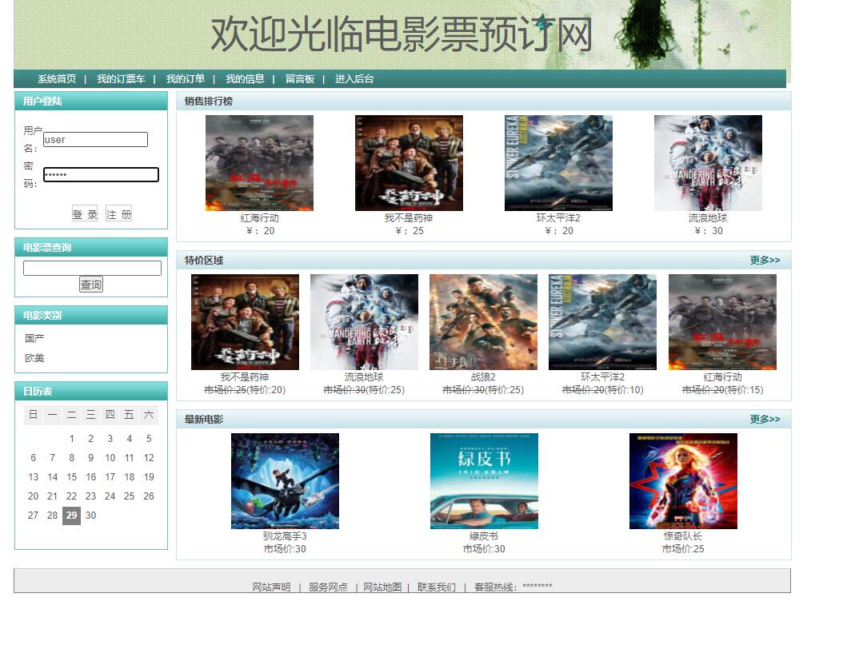Viewport: 863px width, 669px height.
Task: Select date 29 on the calendar
Action: [x=71, y=516]
